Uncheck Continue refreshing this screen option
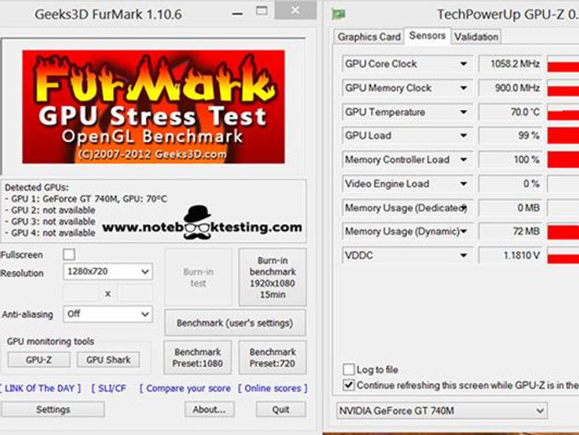 pyautogui.click(x=348, y=385)
